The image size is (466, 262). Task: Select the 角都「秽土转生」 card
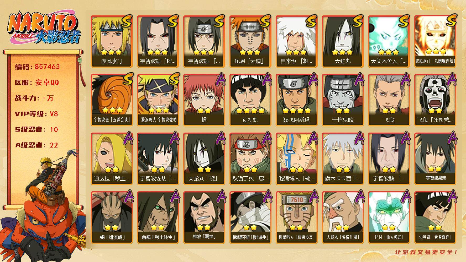point(158,217)
